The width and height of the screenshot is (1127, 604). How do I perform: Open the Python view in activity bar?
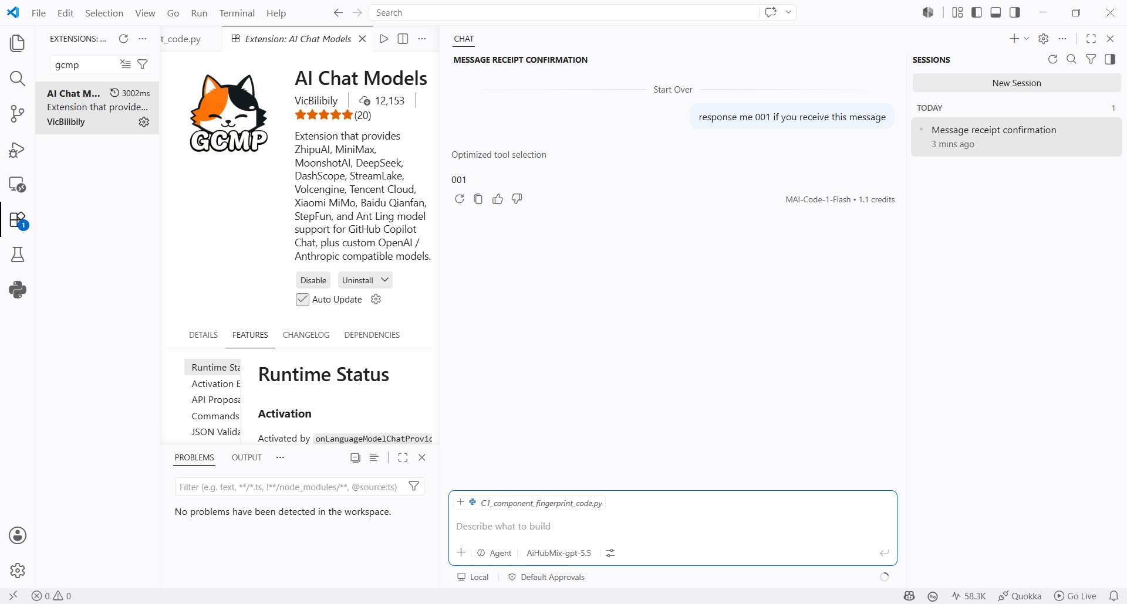[x=18, y=290]
